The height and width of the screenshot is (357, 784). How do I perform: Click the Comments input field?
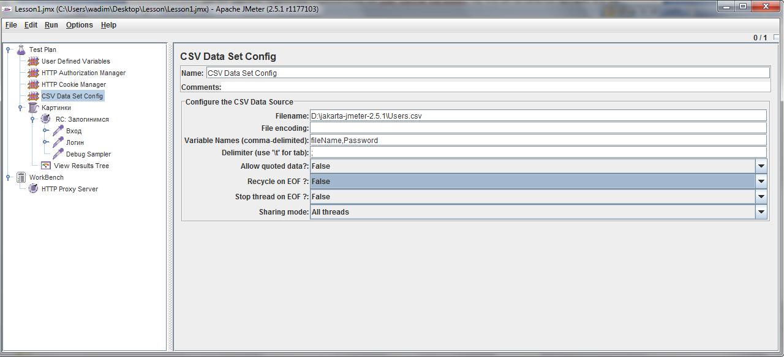pos(496,87)
